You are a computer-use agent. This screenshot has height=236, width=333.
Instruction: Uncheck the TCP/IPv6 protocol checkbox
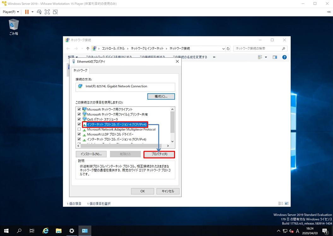(x=79, y=139)
